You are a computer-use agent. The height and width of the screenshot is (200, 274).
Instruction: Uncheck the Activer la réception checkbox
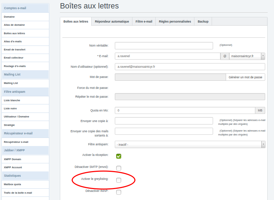tap(119, 156)
